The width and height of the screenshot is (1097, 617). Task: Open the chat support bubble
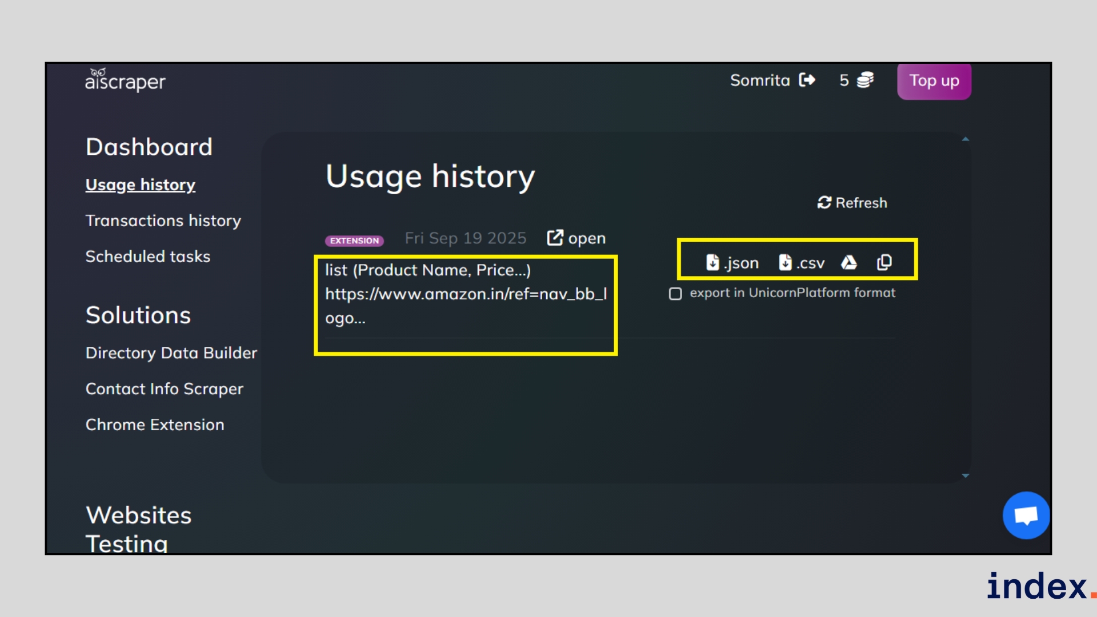click(1026, 515)
